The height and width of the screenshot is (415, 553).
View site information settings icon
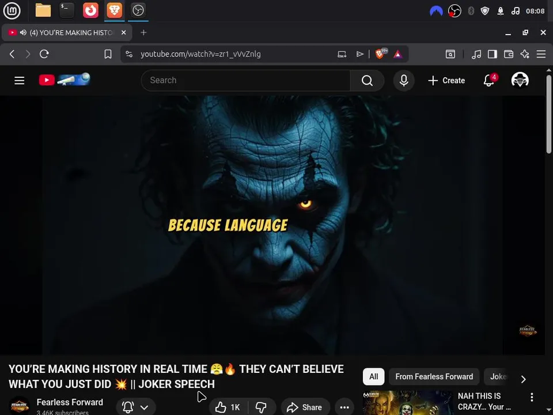coord(129,54)
